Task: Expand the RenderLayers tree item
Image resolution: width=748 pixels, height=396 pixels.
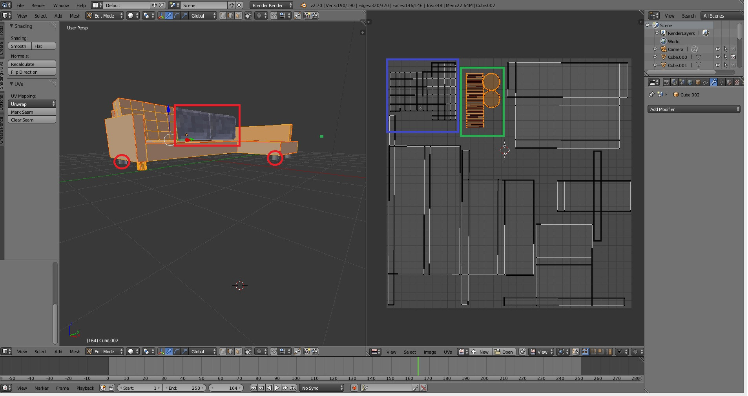Action: point(657,33)
